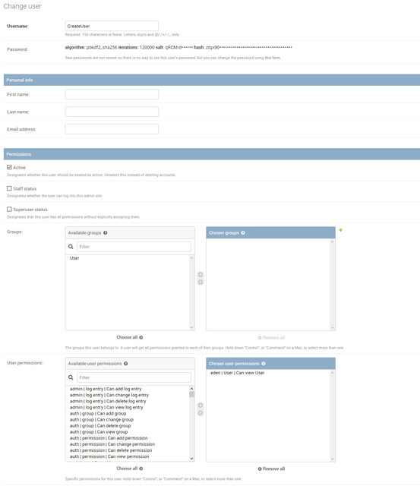Image resolution: width=420 pixels, height=486 pixels.
Task: Select 'auth | permission | Can add permission'
Action: 109,438
